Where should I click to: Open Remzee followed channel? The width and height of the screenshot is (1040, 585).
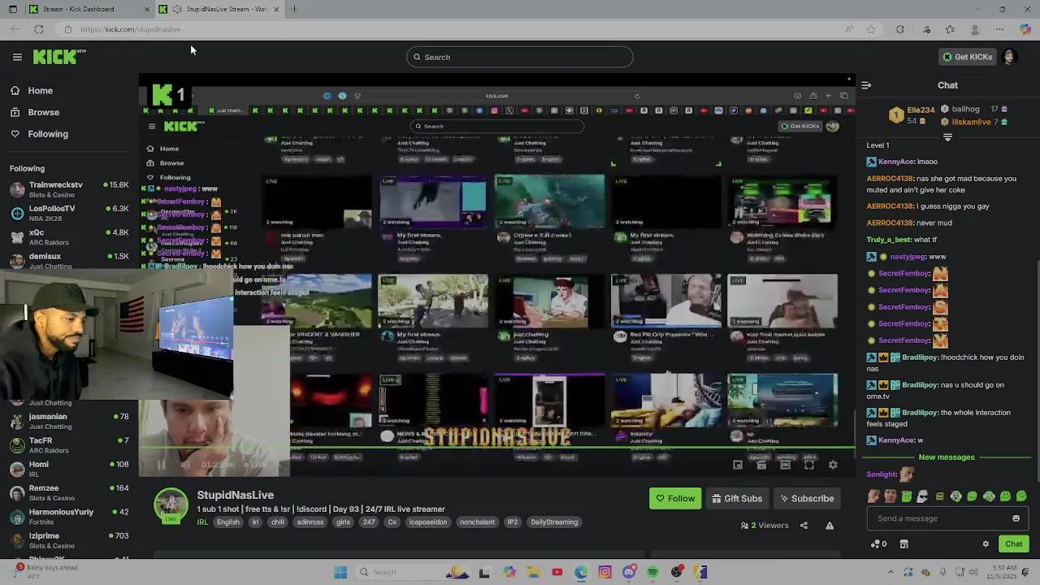tap(69, 492)
